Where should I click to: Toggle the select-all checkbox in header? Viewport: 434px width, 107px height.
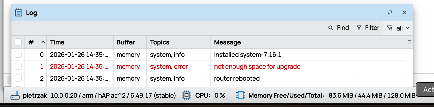[x=18, y=42]
